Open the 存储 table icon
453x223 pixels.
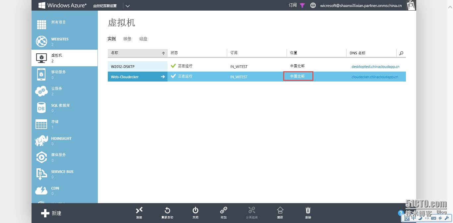(41, 124)
